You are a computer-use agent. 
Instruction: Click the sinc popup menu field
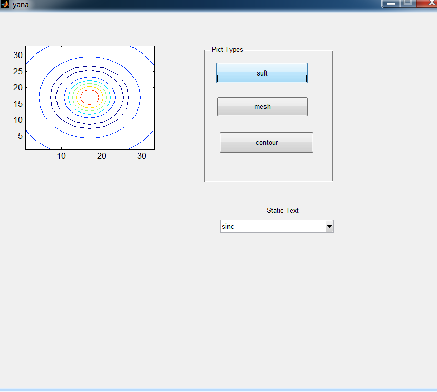pos(277,227)
